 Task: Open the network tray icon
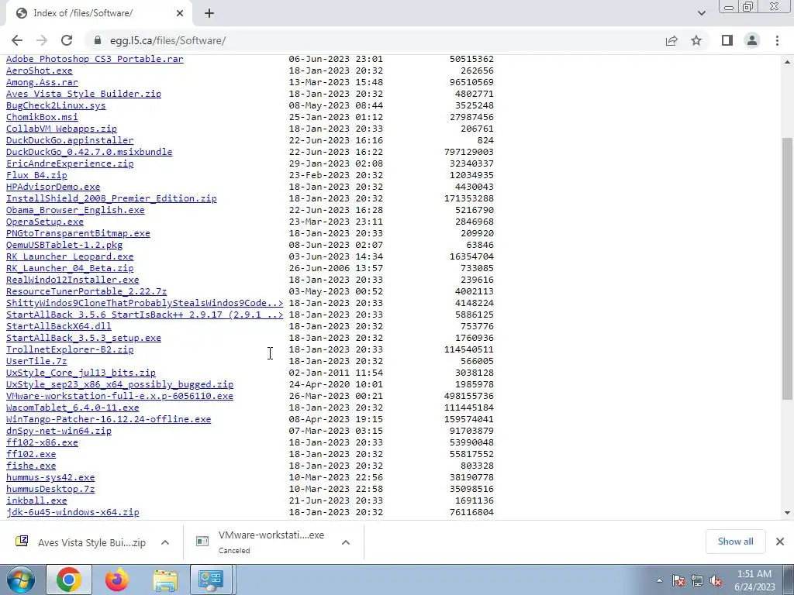pyautogui.click(x=697, y=581)
